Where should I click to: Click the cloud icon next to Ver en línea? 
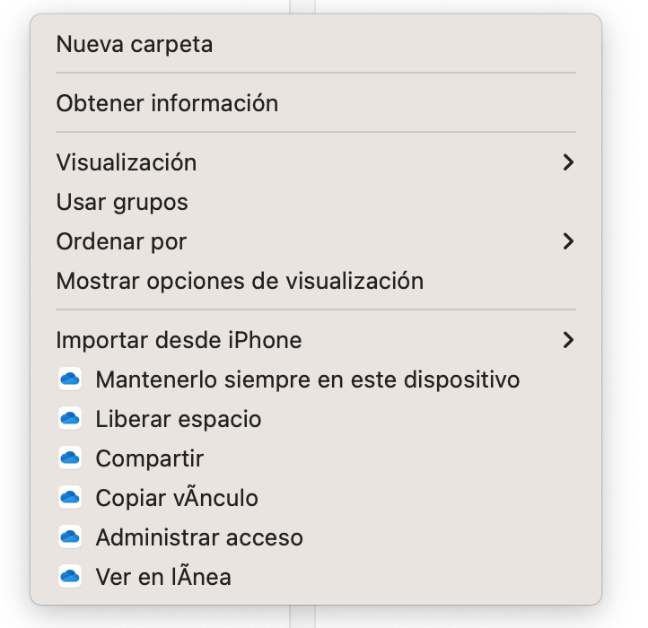click(70, 577)
